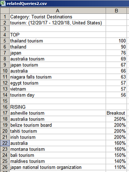Select the 'tourism day' cell
Image resolution: width=129 pixels, height=172 pixels.
[x=57, y=95]
